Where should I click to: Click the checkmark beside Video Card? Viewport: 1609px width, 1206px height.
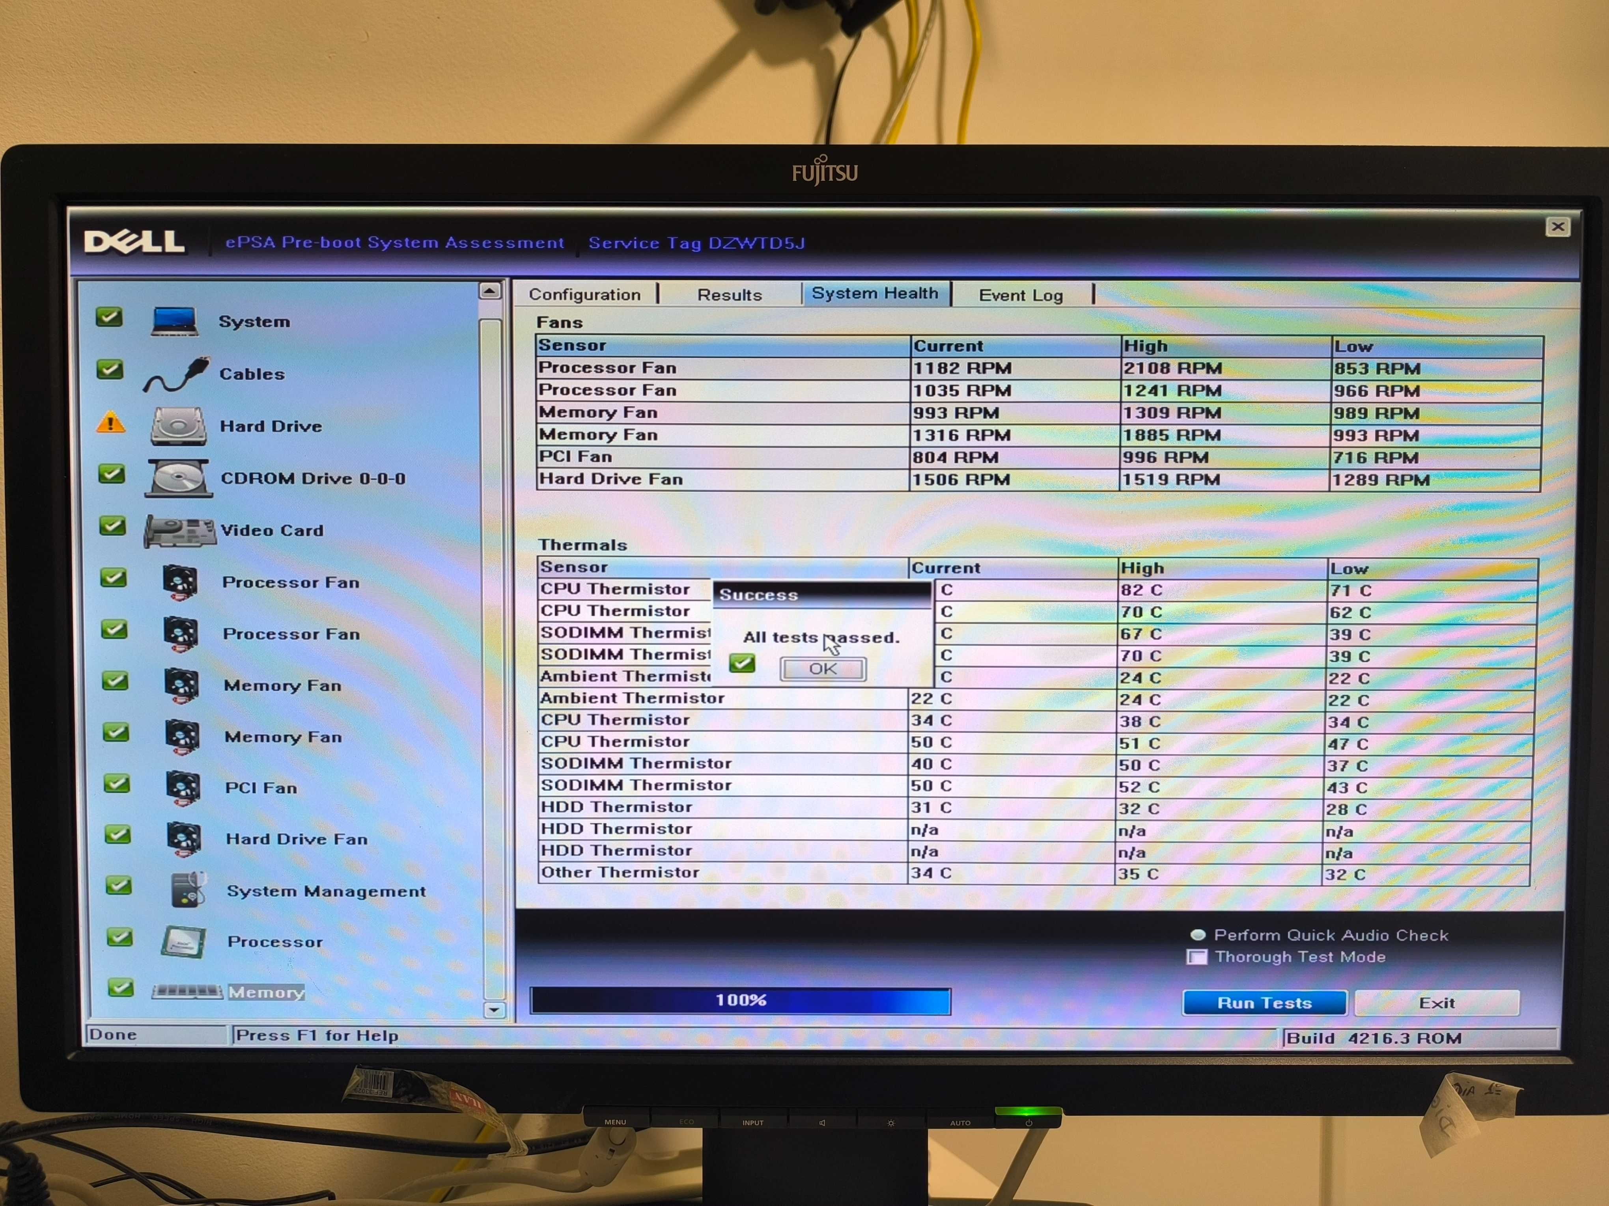point(113,526)
